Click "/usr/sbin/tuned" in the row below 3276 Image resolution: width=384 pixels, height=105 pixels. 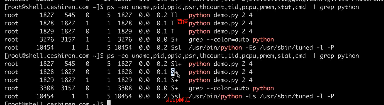pos(286,48)
